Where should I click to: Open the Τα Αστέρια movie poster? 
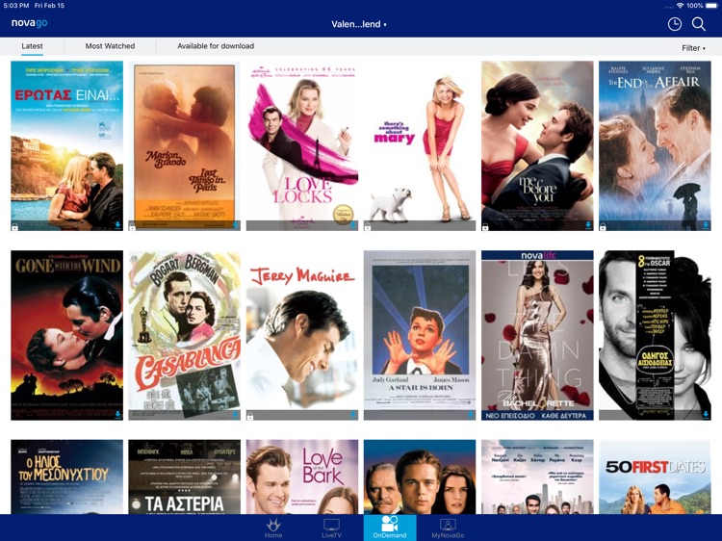coord(184,477)
